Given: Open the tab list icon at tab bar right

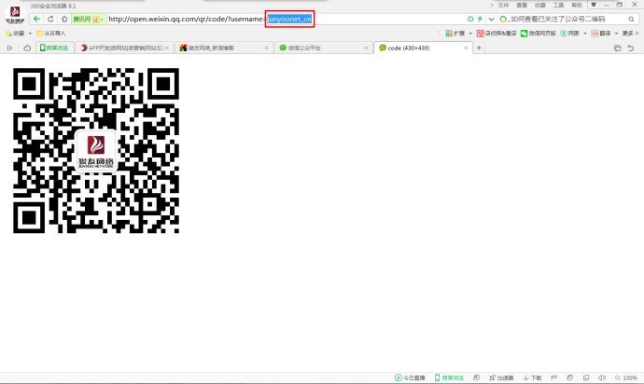Looking at the screenshot, I should [x=617, y=48].
